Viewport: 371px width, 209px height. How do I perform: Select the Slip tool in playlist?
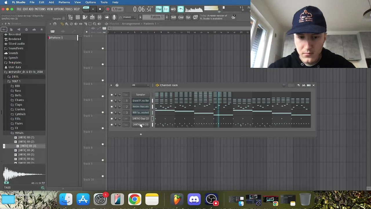point(81,24)
